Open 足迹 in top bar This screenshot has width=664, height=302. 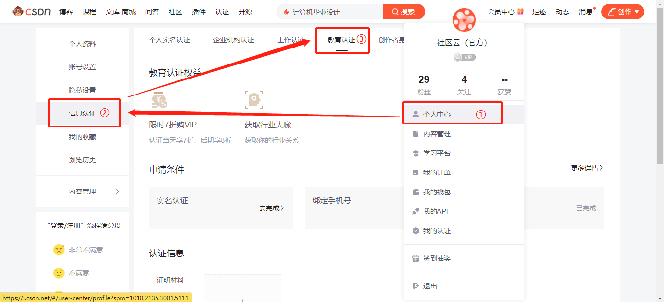(539, 12)
